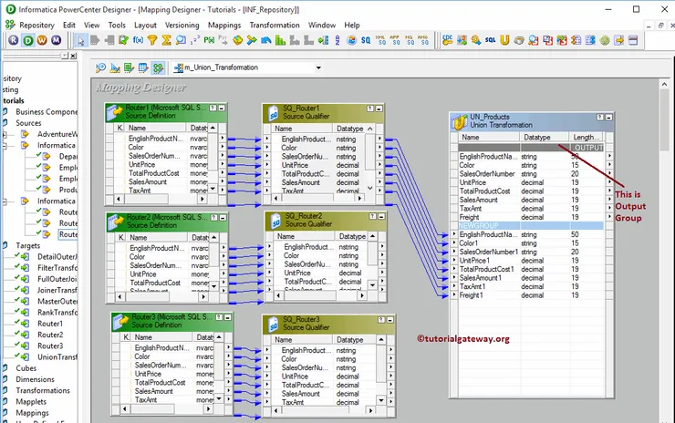Click the help ? button on UN_Products
This screenshot has width=675, height=423.
(x=600, y=117)
